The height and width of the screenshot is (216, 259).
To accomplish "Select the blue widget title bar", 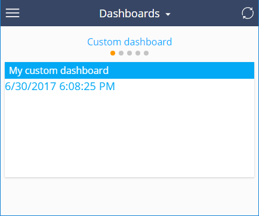I will coord(129,70).
